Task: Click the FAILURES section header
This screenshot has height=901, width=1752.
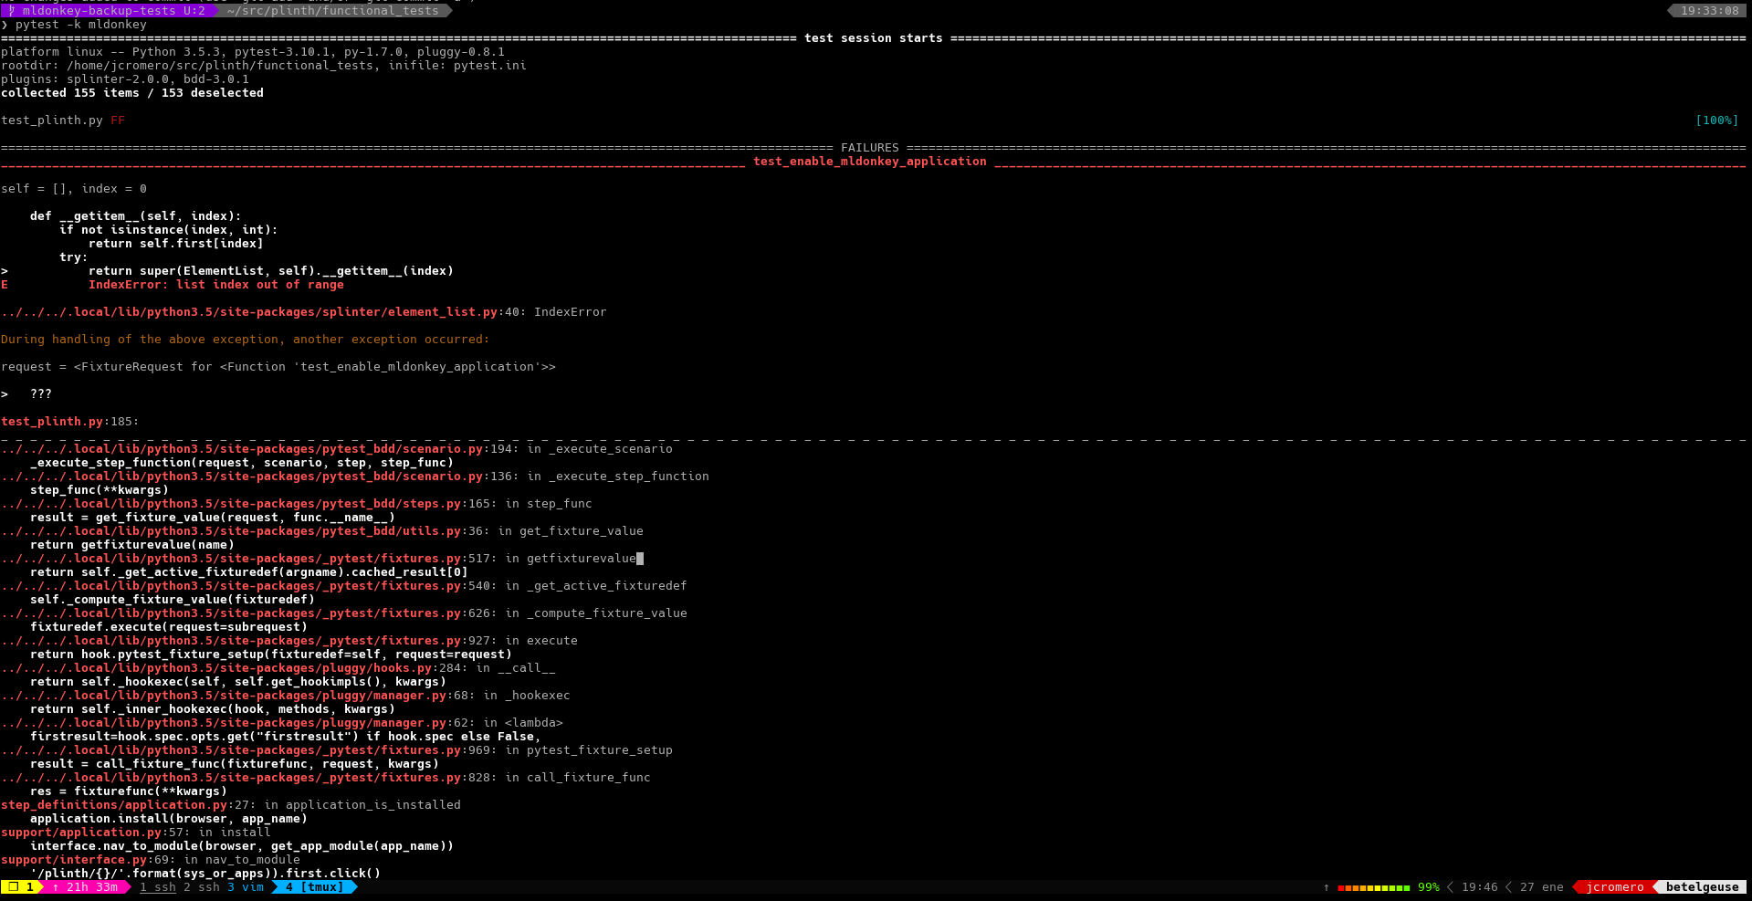Action: 870,148
